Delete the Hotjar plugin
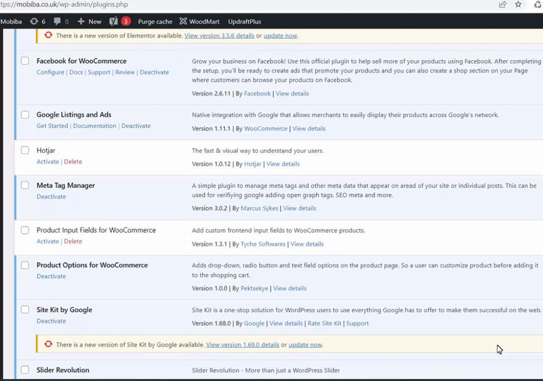 [73, 162]
